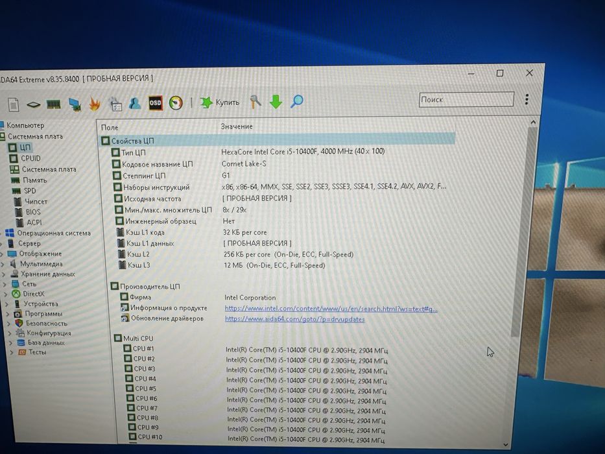Open the CPU chip tool in toolbar
Image resolution: width=605 pixels, height=454 pixels.
coord(34,104)
